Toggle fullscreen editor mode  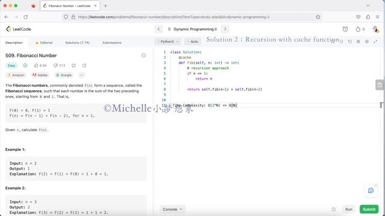[x=375, y=41]
